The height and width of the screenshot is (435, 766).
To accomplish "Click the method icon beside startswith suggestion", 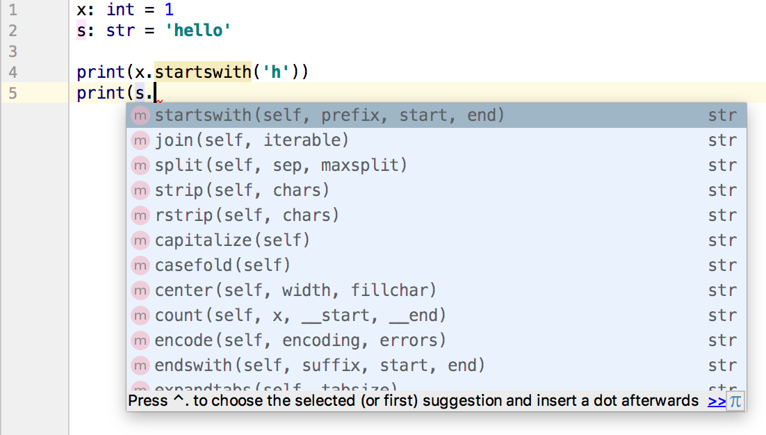I will pyautogui.click(x=141, y=115).
